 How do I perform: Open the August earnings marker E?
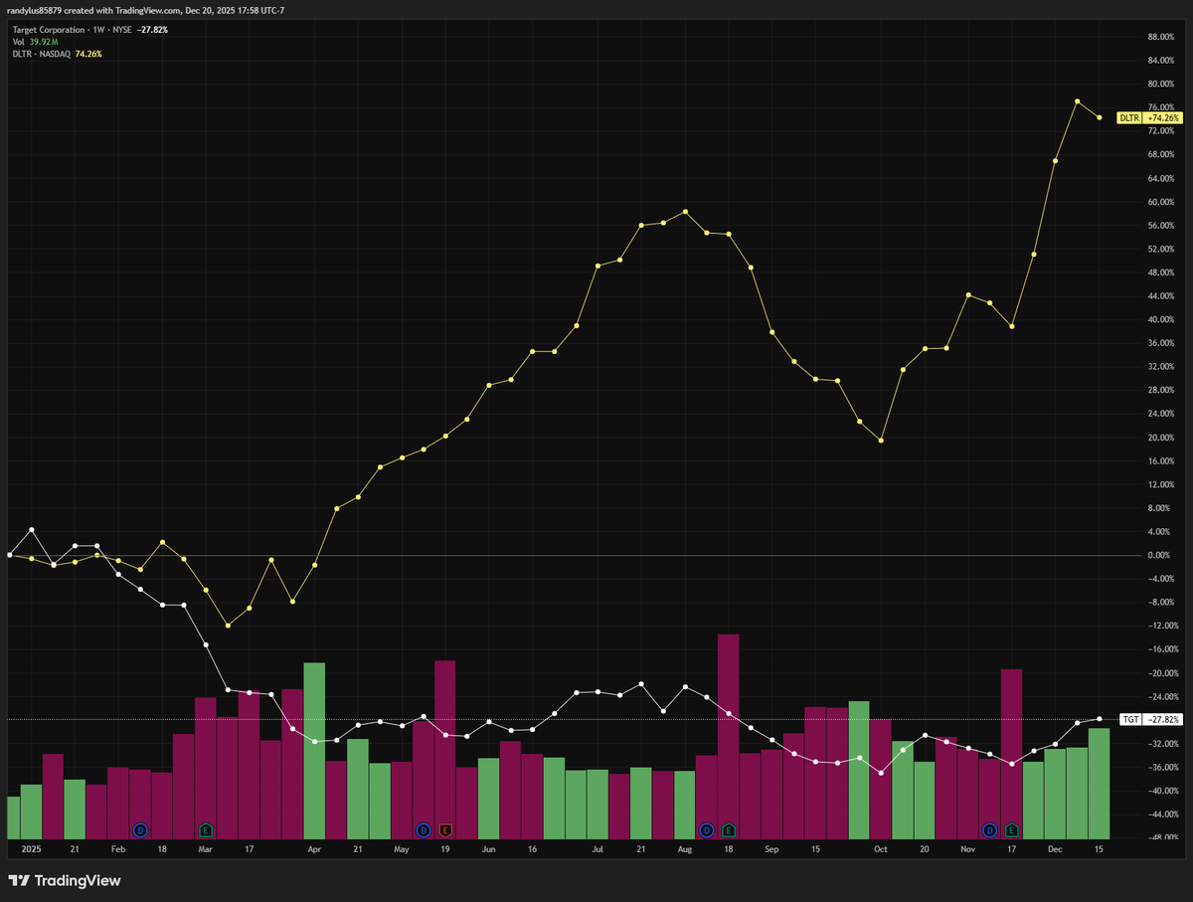point(729,829)
